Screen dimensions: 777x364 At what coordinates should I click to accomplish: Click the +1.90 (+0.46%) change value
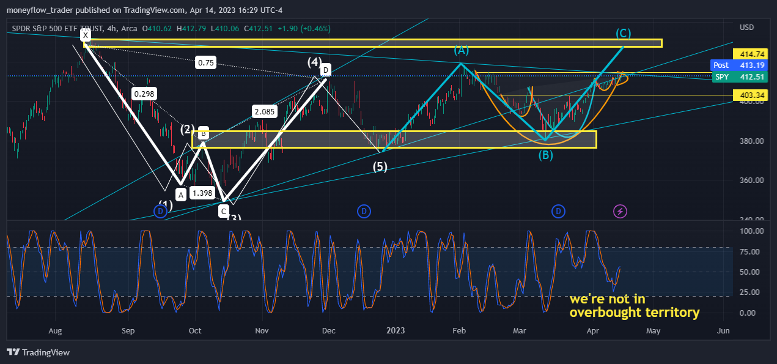(x=304, y=28)
